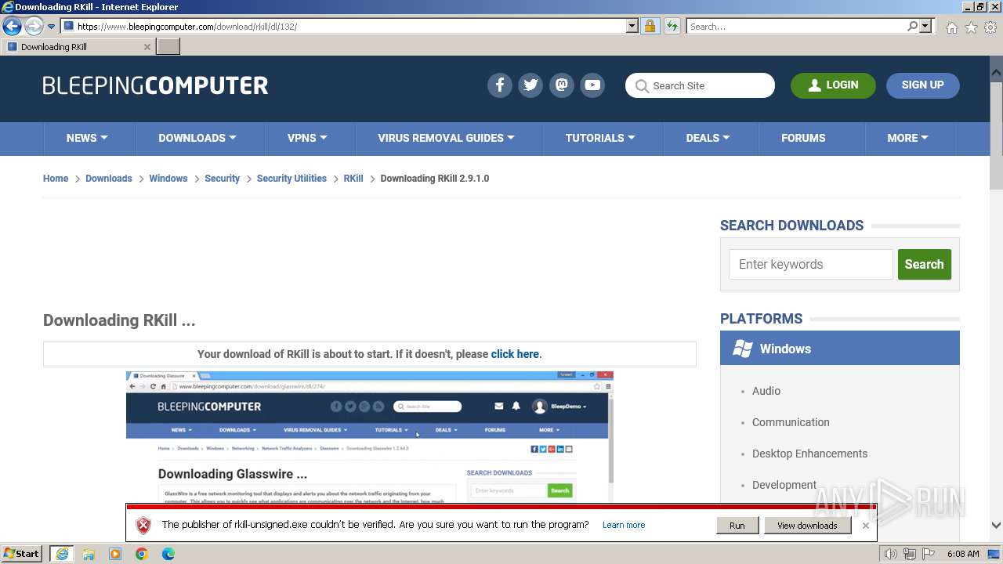Click the Enter keywords download search field
This screenshot has height=564, width=1003.
[x=811, y=265]
